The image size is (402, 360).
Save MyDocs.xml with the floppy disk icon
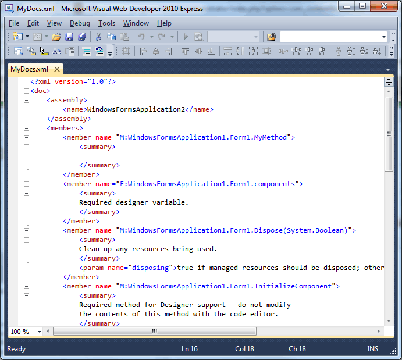coord(69,37)
